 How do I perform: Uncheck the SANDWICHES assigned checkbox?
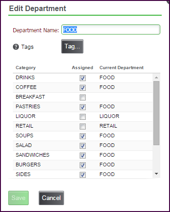(82, 155)
